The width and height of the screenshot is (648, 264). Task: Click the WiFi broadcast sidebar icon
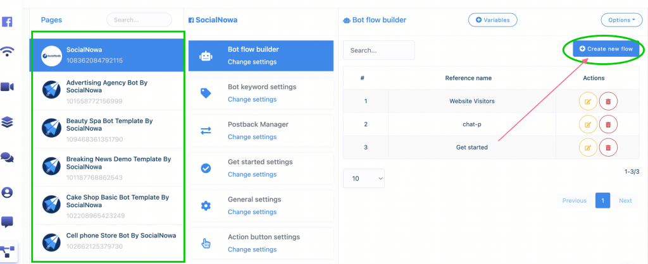tap(8, 52)
